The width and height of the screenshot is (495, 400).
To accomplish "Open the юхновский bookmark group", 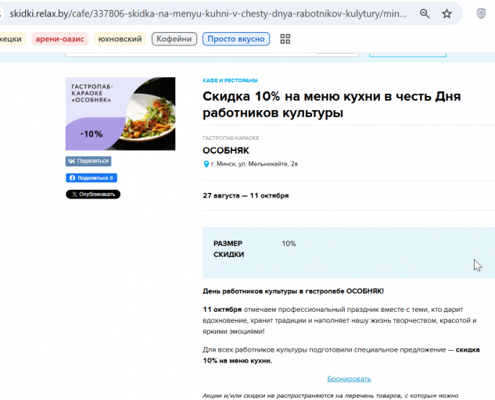I will (120, 39).
